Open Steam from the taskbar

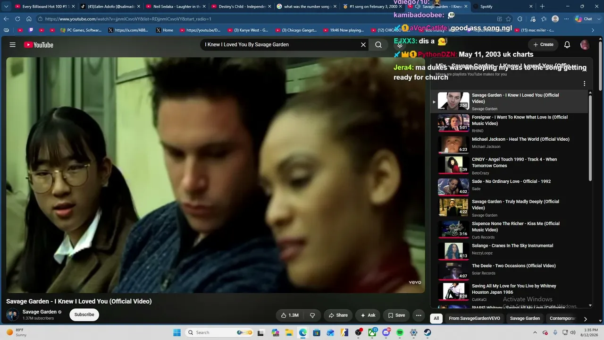click(428, 332)
